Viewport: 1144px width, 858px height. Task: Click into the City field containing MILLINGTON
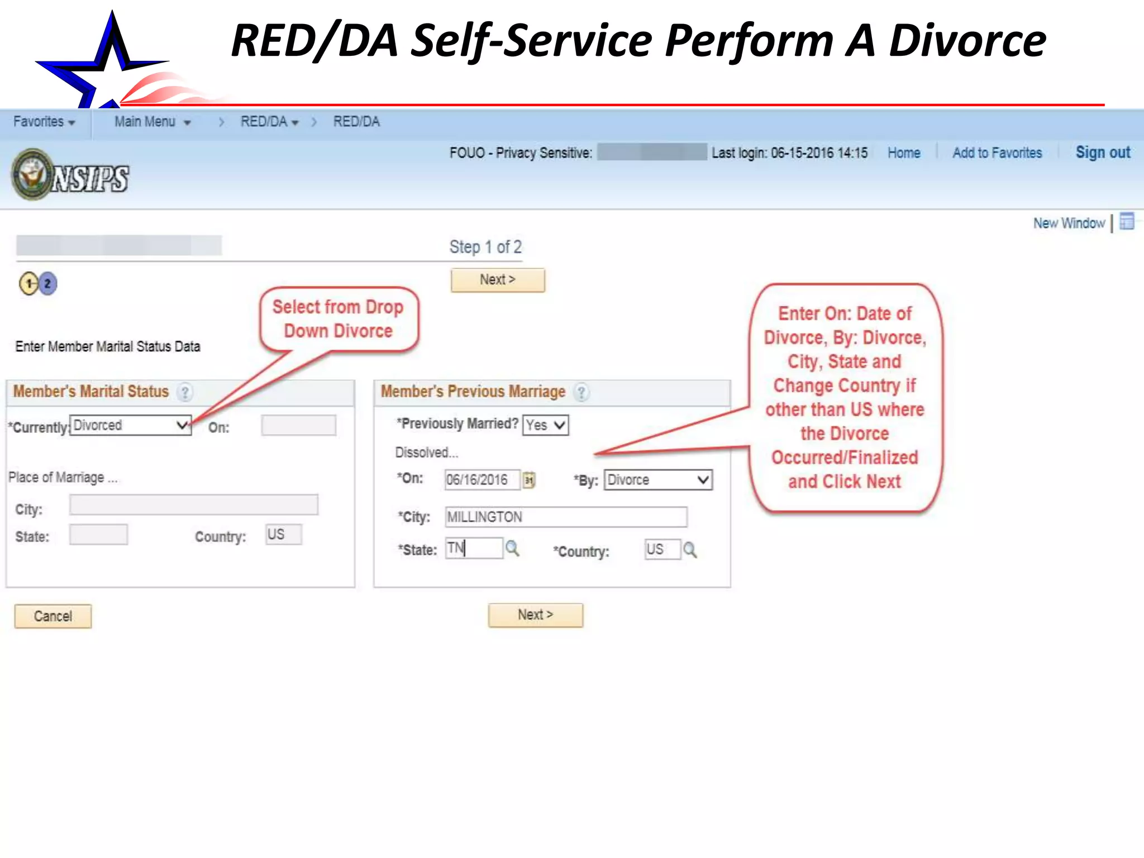point(565,517)
